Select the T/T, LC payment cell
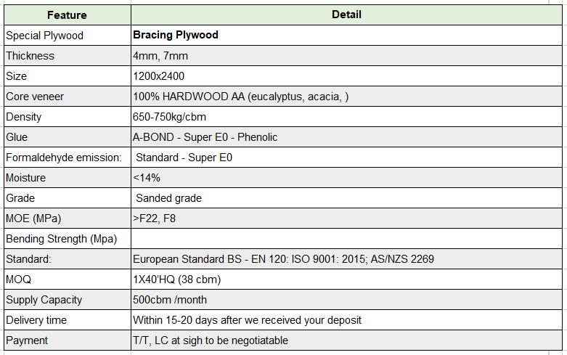The image size is (567, 355). 346,340
